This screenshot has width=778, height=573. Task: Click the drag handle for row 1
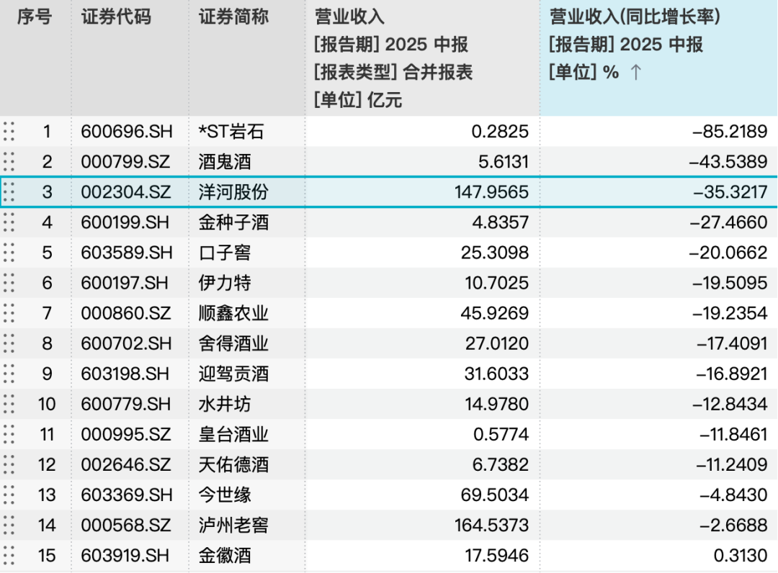9,131
